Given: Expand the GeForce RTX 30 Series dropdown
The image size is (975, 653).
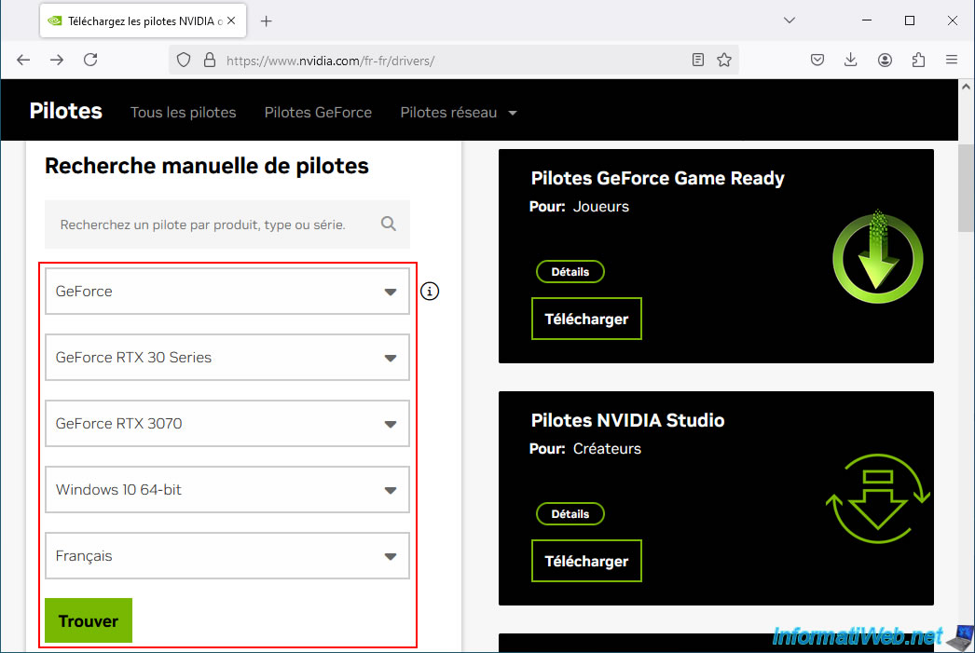Looking at the screenshot, I should [227, 358].
